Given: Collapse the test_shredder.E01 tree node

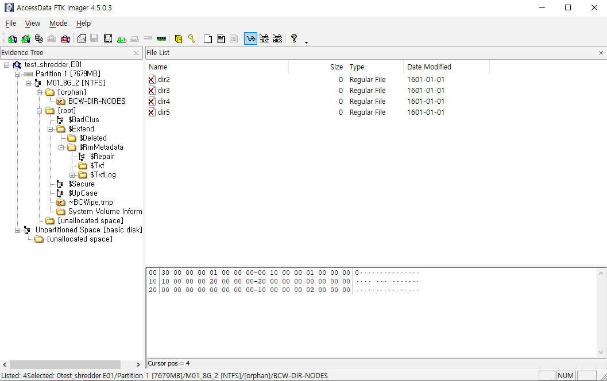Looking at the screenshot, I should pos(6,65).
